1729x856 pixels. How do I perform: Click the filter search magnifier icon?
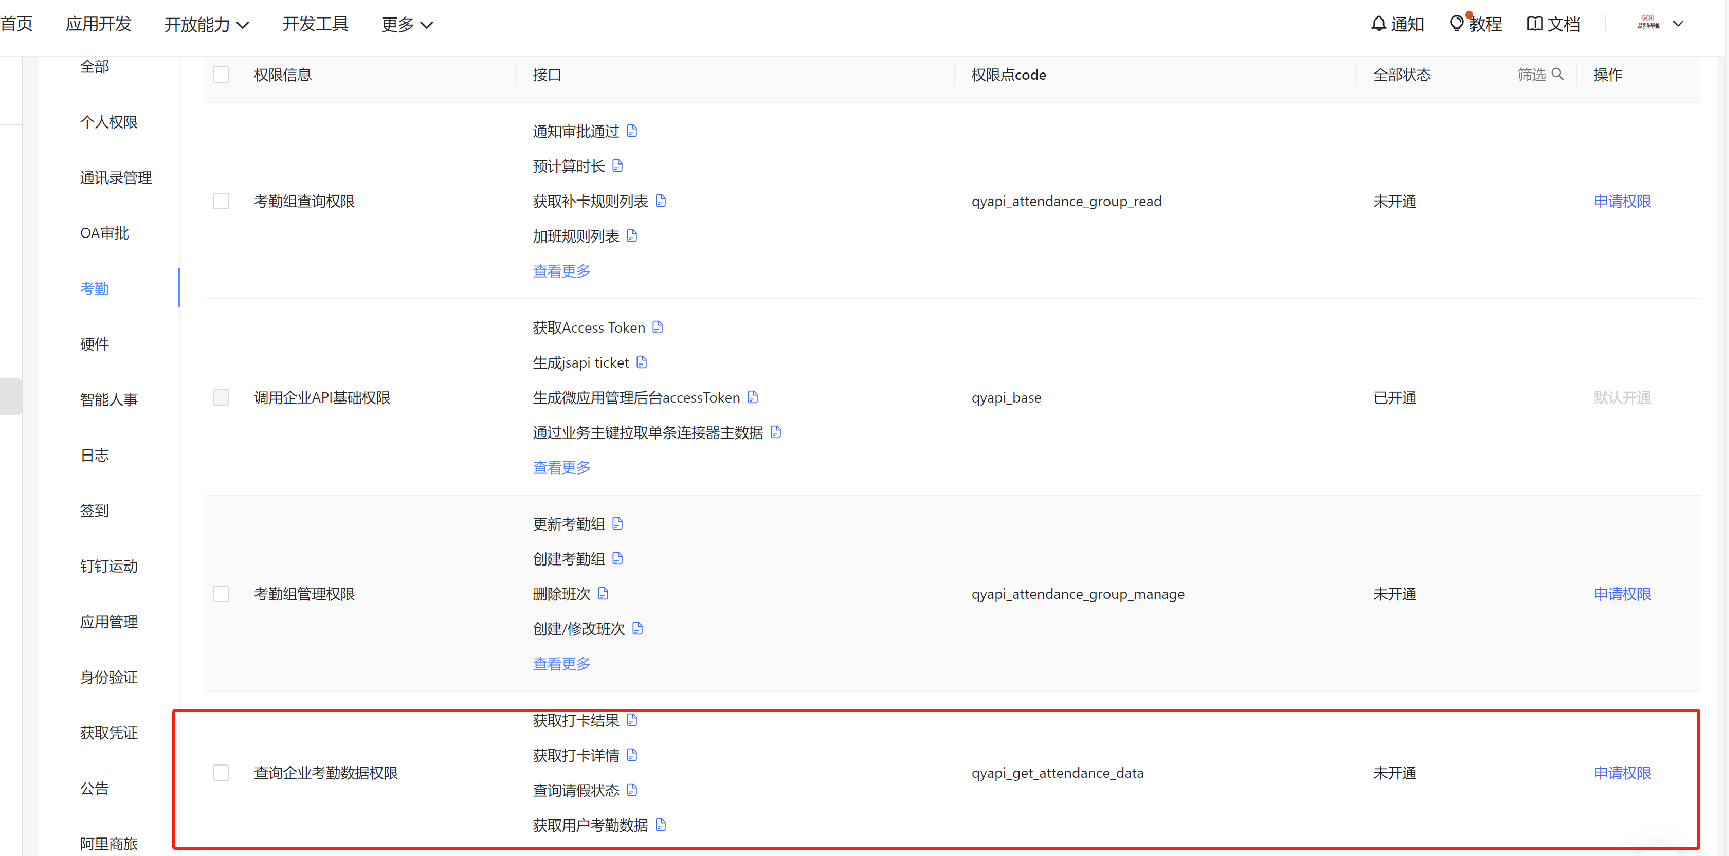1558,74
